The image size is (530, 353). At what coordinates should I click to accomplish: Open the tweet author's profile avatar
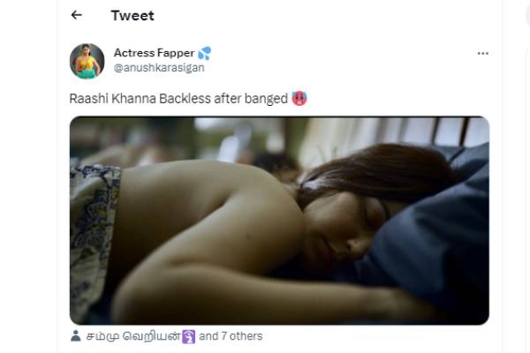(x=87, y=61)
